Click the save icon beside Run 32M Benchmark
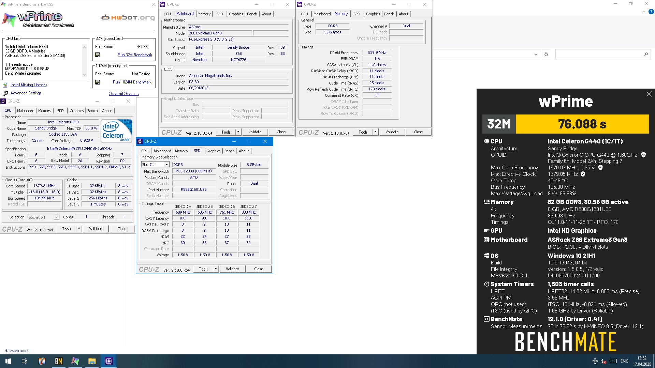The image size is (655, 368). tap(98, 55)
